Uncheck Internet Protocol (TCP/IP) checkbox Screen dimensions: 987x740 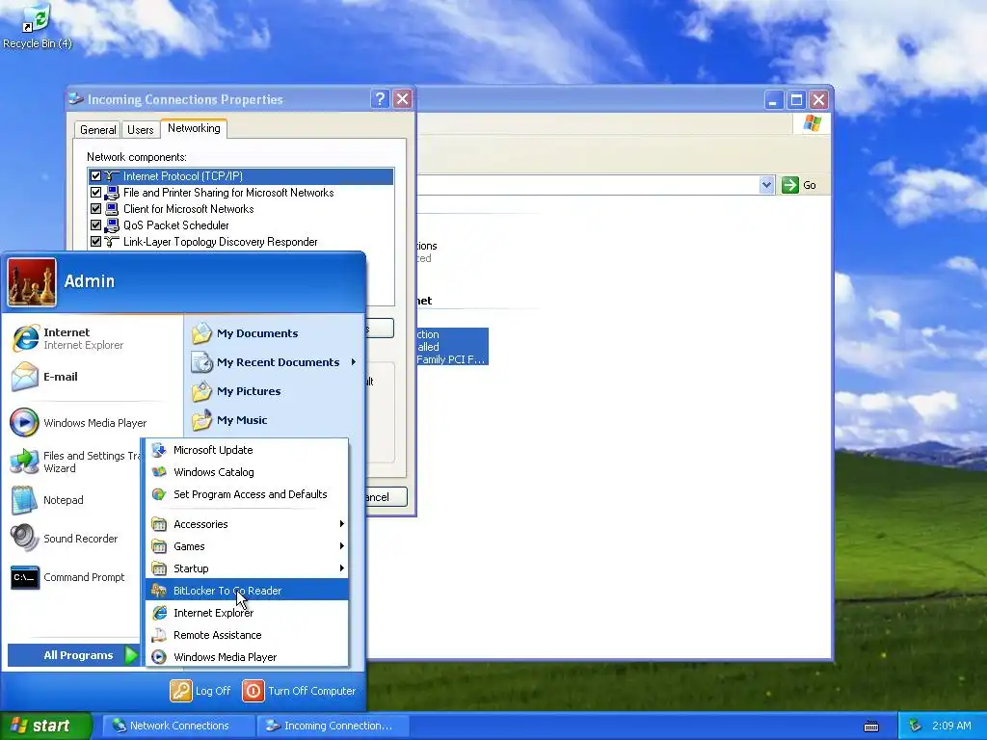pos(95,176)
